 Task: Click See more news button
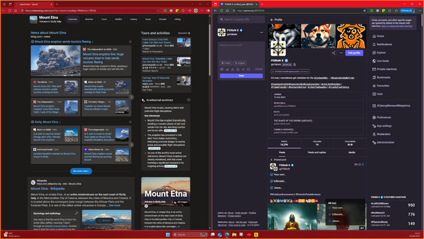[81, 171]
